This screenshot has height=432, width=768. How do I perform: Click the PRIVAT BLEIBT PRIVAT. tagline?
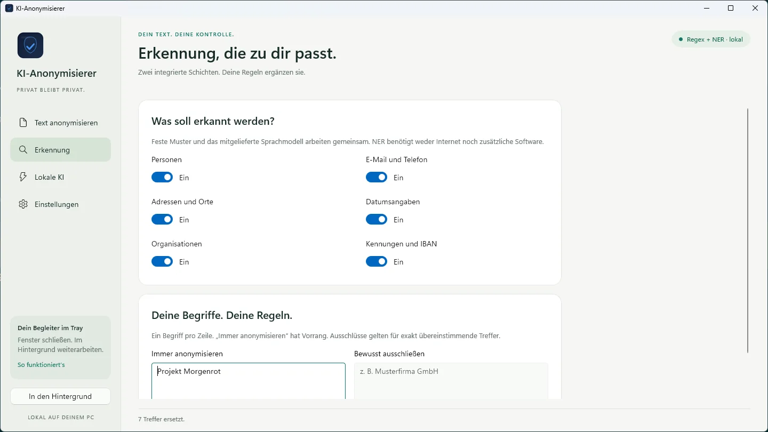(x=51, y=90)
